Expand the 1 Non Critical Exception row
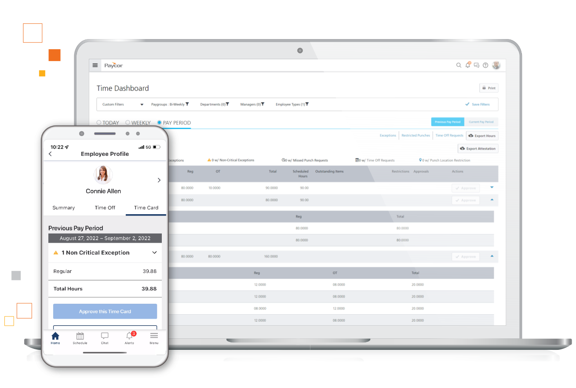Screen dimensions: 576x388 click(x=105, y=253)
